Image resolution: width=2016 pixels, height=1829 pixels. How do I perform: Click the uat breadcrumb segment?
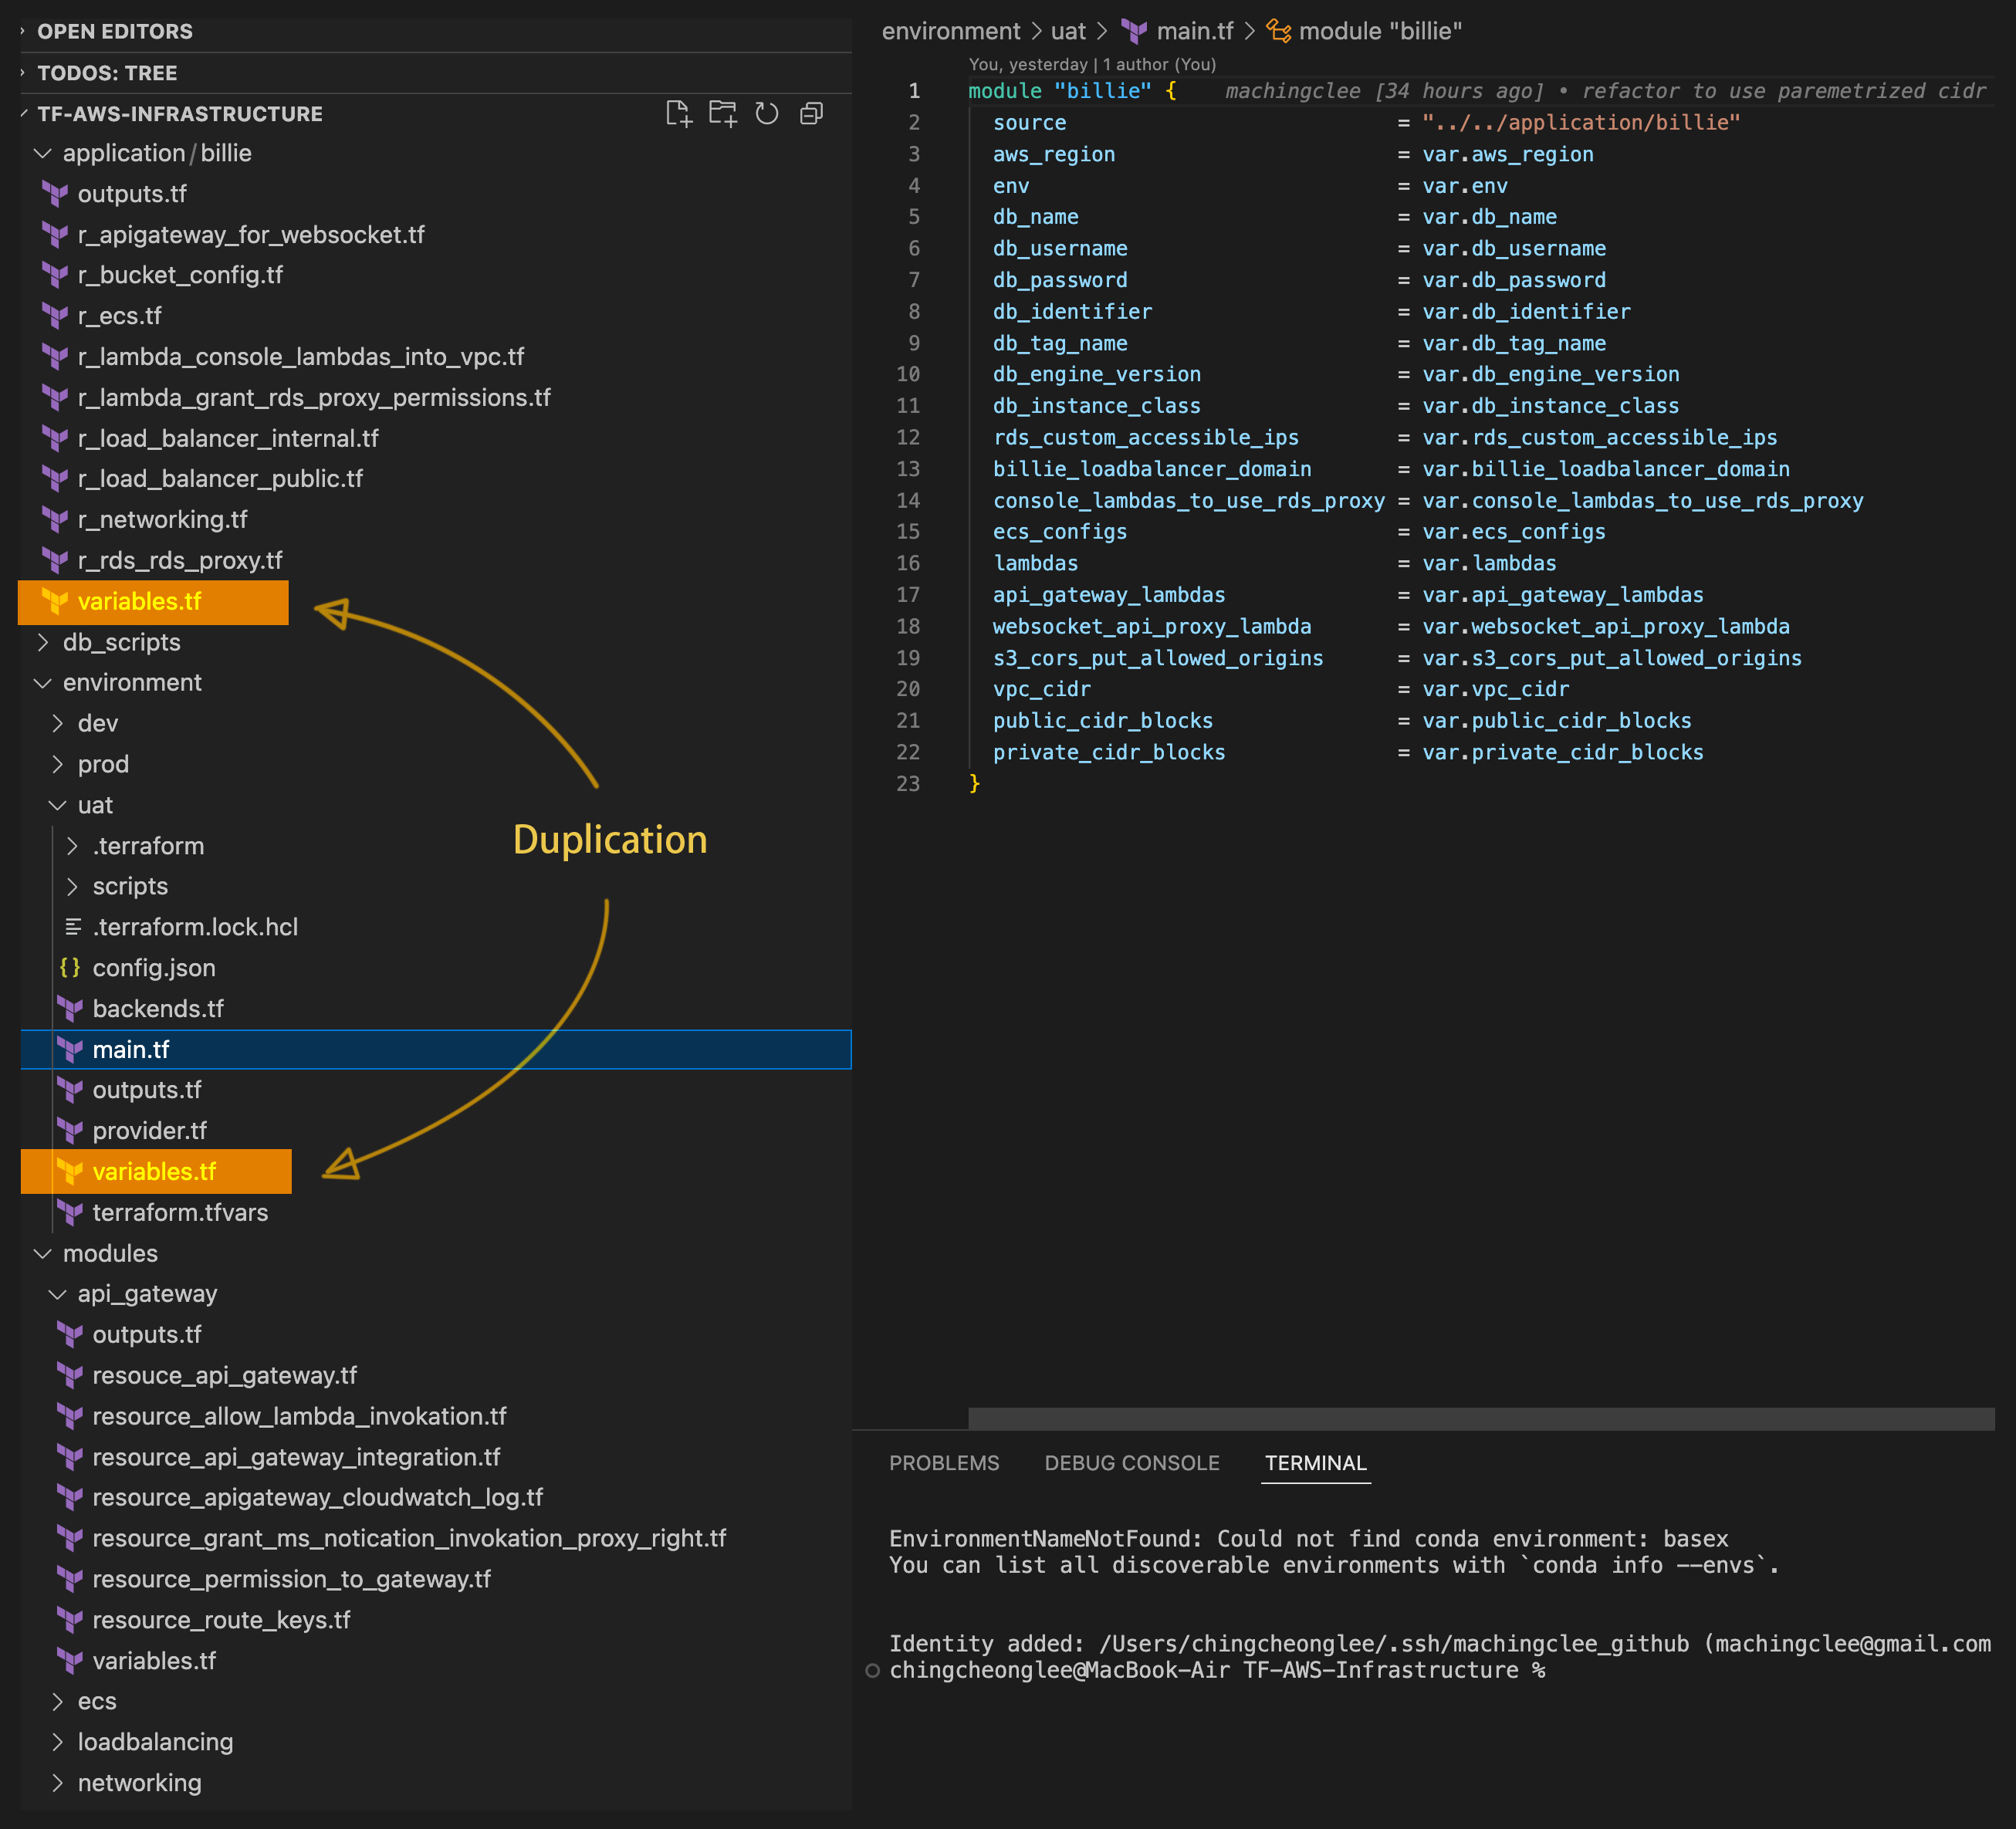point(1068,31)
